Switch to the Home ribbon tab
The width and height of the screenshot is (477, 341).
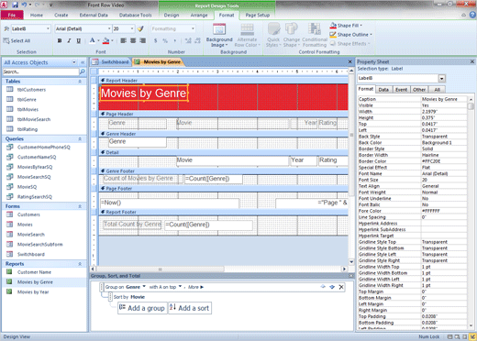[37, 15]
